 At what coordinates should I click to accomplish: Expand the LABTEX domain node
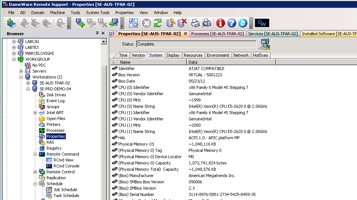coord(14,47)
